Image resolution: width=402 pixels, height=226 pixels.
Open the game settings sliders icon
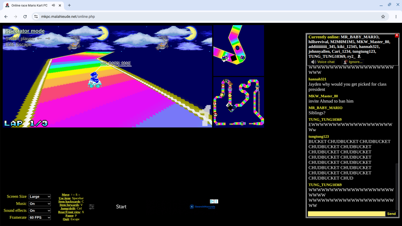coord(91,207)
